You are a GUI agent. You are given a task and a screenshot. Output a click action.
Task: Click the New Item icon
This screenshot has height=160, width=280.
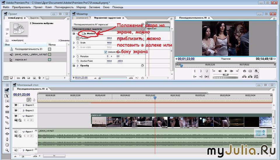[x=34, y=78]
